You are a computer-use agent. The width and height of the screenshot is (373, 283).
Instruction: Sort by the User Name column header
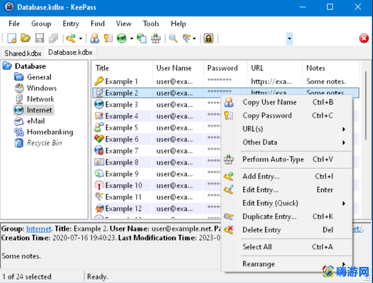coord(178,68)
